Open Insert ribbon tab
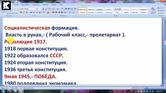Image resolution: width=166 pixels, height=93 pixels. [16, 5]
